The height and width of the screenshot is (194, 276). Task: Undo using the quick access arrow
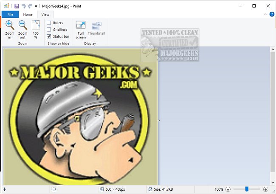24,6
